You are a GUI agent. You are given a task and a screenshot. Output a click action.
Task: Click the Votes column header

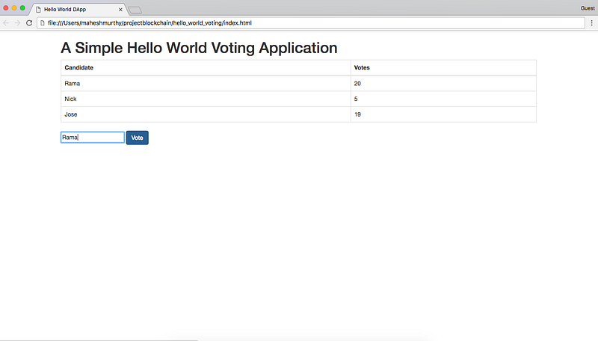443,67
